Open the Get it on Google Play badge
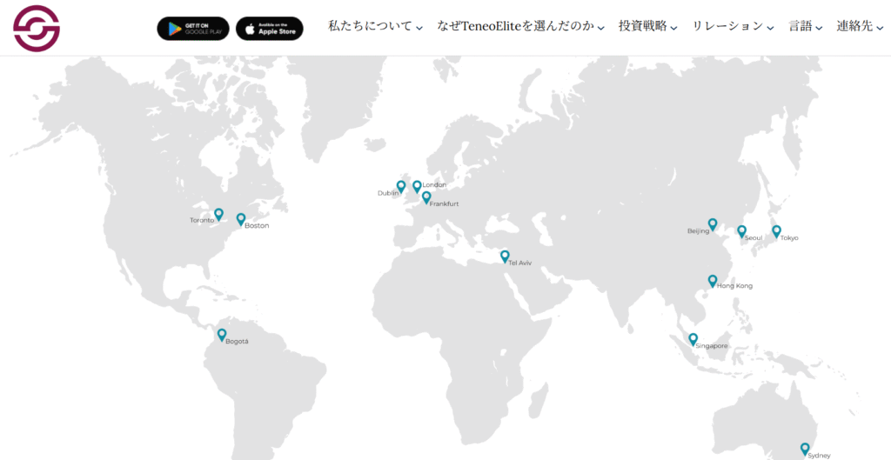The image size is (891, 460). [193, 29]
